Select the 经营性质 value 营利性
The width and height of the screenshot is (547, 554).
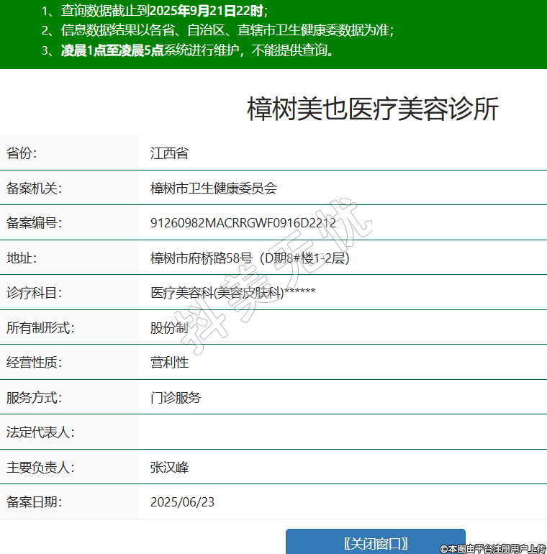pos(169,363)
